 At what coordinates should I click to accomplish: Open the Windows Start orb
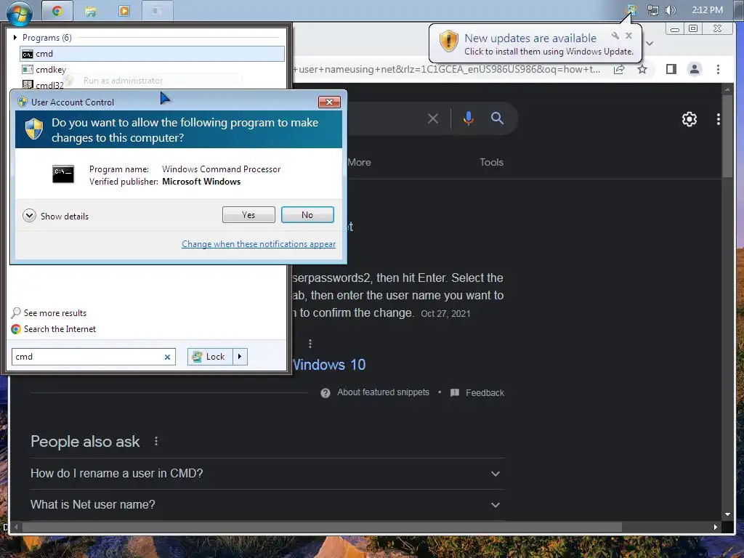(x=19, y=12)
